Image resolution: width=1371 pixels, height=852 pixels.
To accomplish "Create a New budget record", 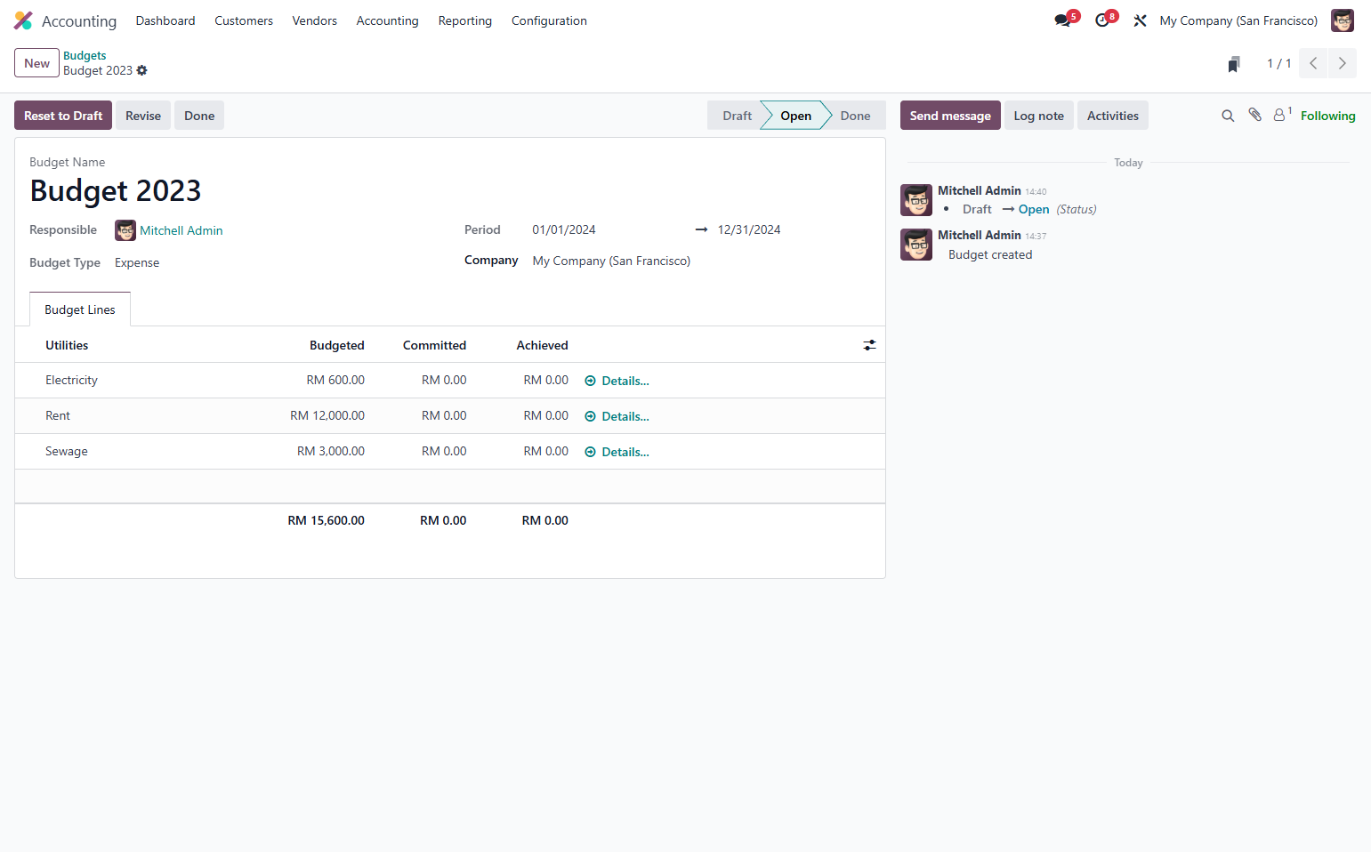I will [x=36, y=63].
